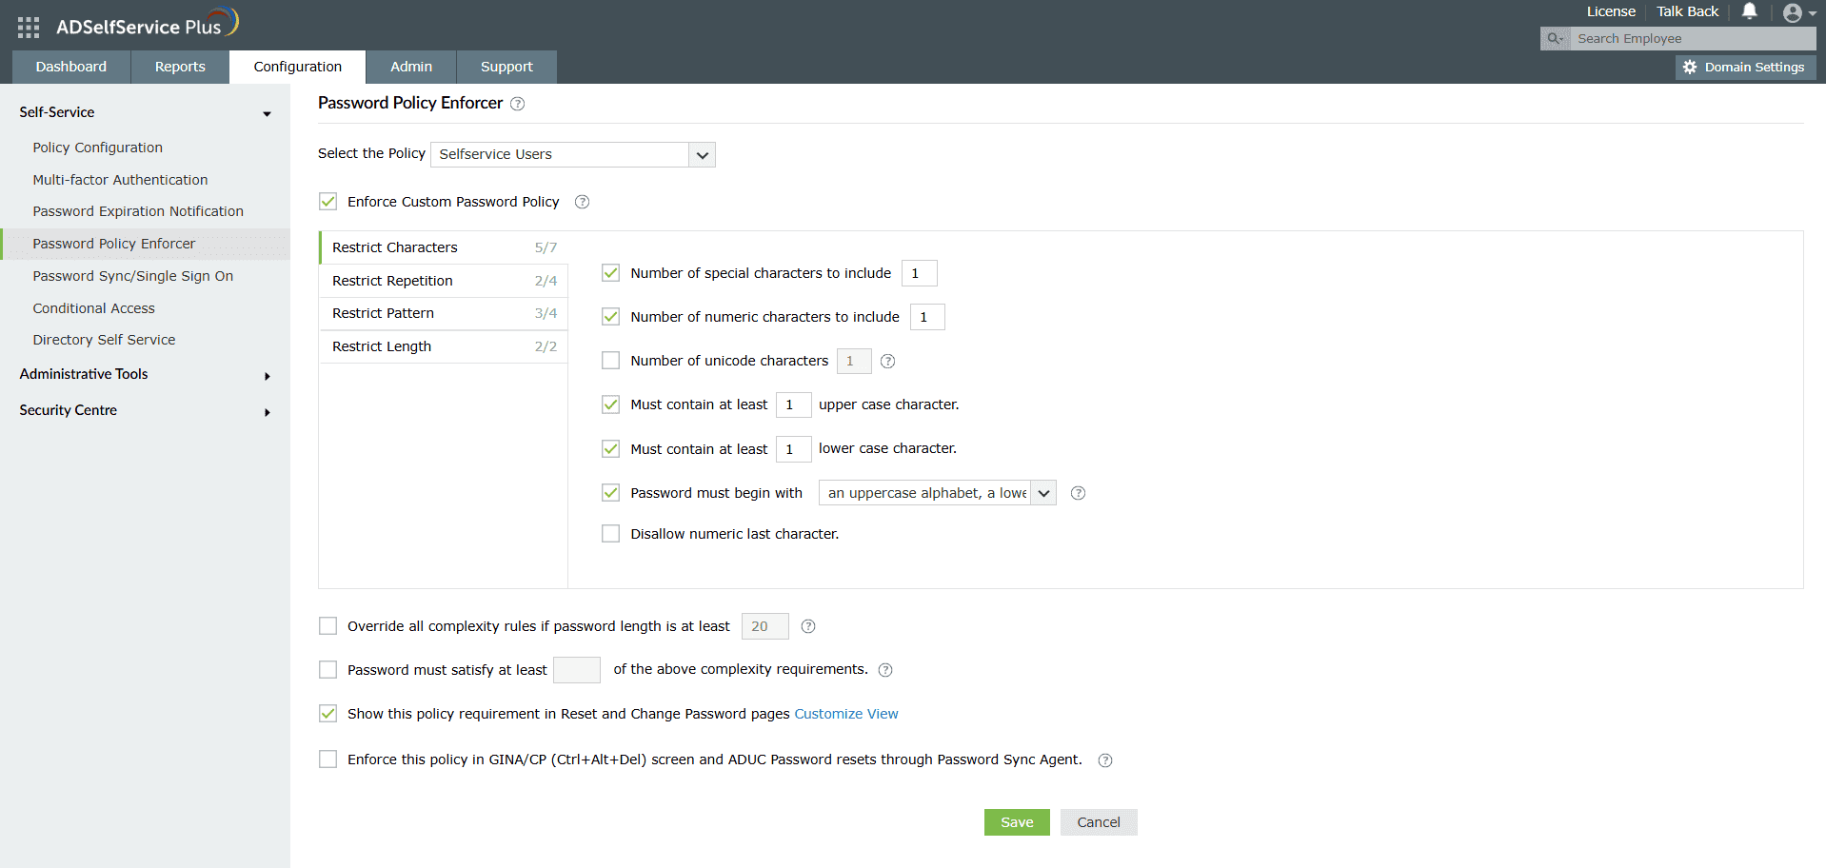1826x868 pixels.
Task: Open the user account avatar menu
Action: [1794, 13]
